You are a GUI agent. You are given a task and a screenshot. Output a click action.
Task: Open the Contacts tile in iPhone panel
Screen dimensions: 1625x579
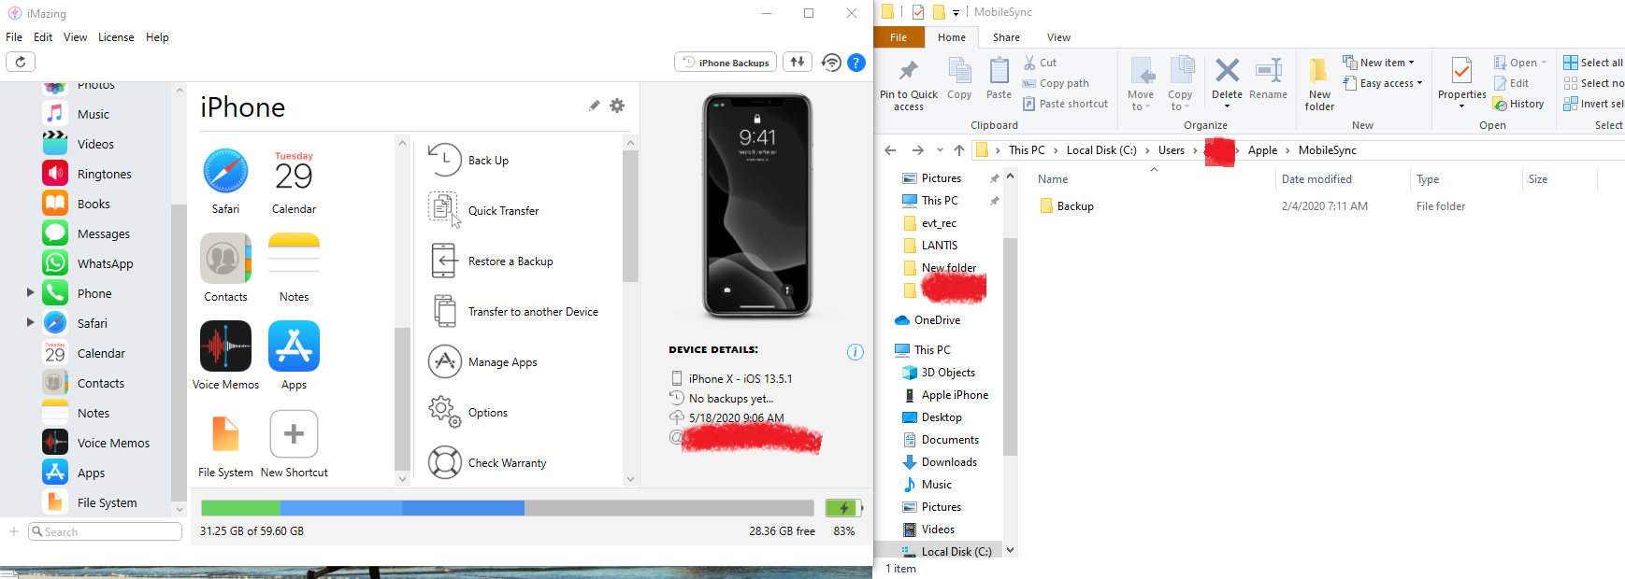coord(225,268)
